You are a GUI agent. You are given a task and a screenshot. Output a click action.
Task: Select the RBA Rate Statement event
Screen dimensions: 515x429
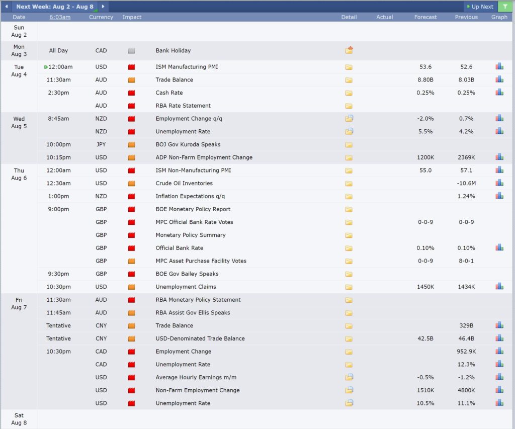[x=183, y=106]
